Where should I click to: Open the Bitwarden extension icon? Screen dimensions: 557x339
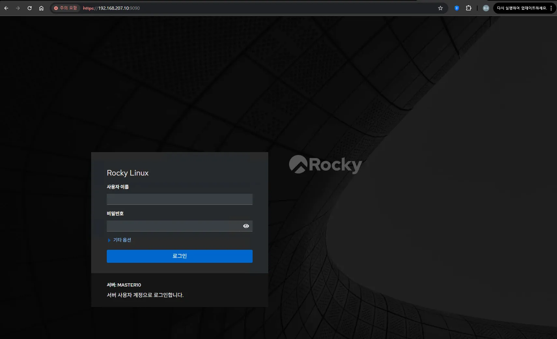tap(457, 8)
